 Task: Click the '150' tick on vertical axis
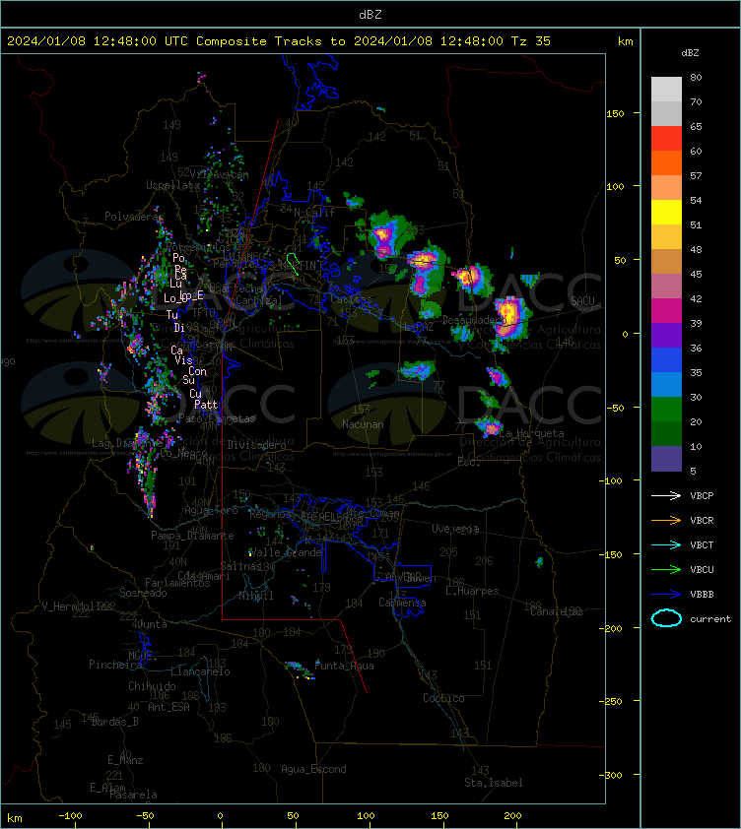[x=615, y=113]
